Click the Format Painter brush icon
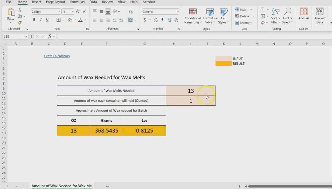The image size is (332, 189). [20, 23]
